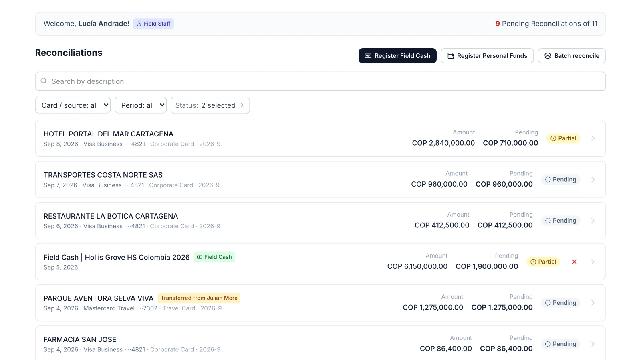Select HOTEL PORTAL DEL MAR CARTAGENA title

(x=109, y=134)
